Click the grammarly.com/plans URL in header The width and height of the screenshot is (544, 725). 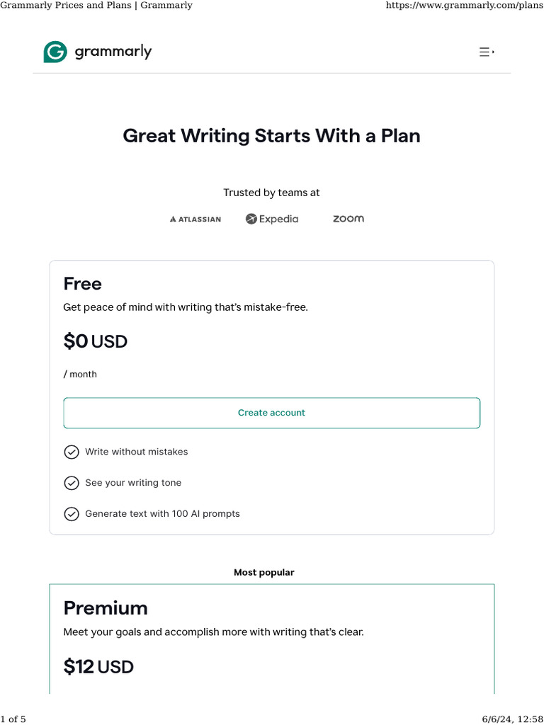464,6
